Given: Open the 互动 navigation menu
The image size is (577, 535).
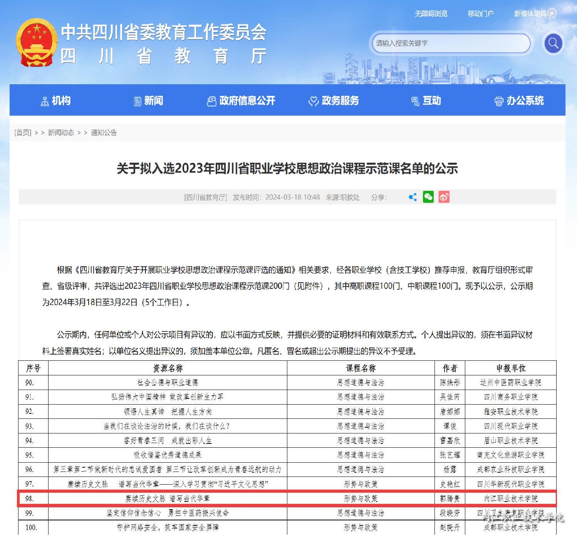Looking at the screenshot, I should point(426,101).
